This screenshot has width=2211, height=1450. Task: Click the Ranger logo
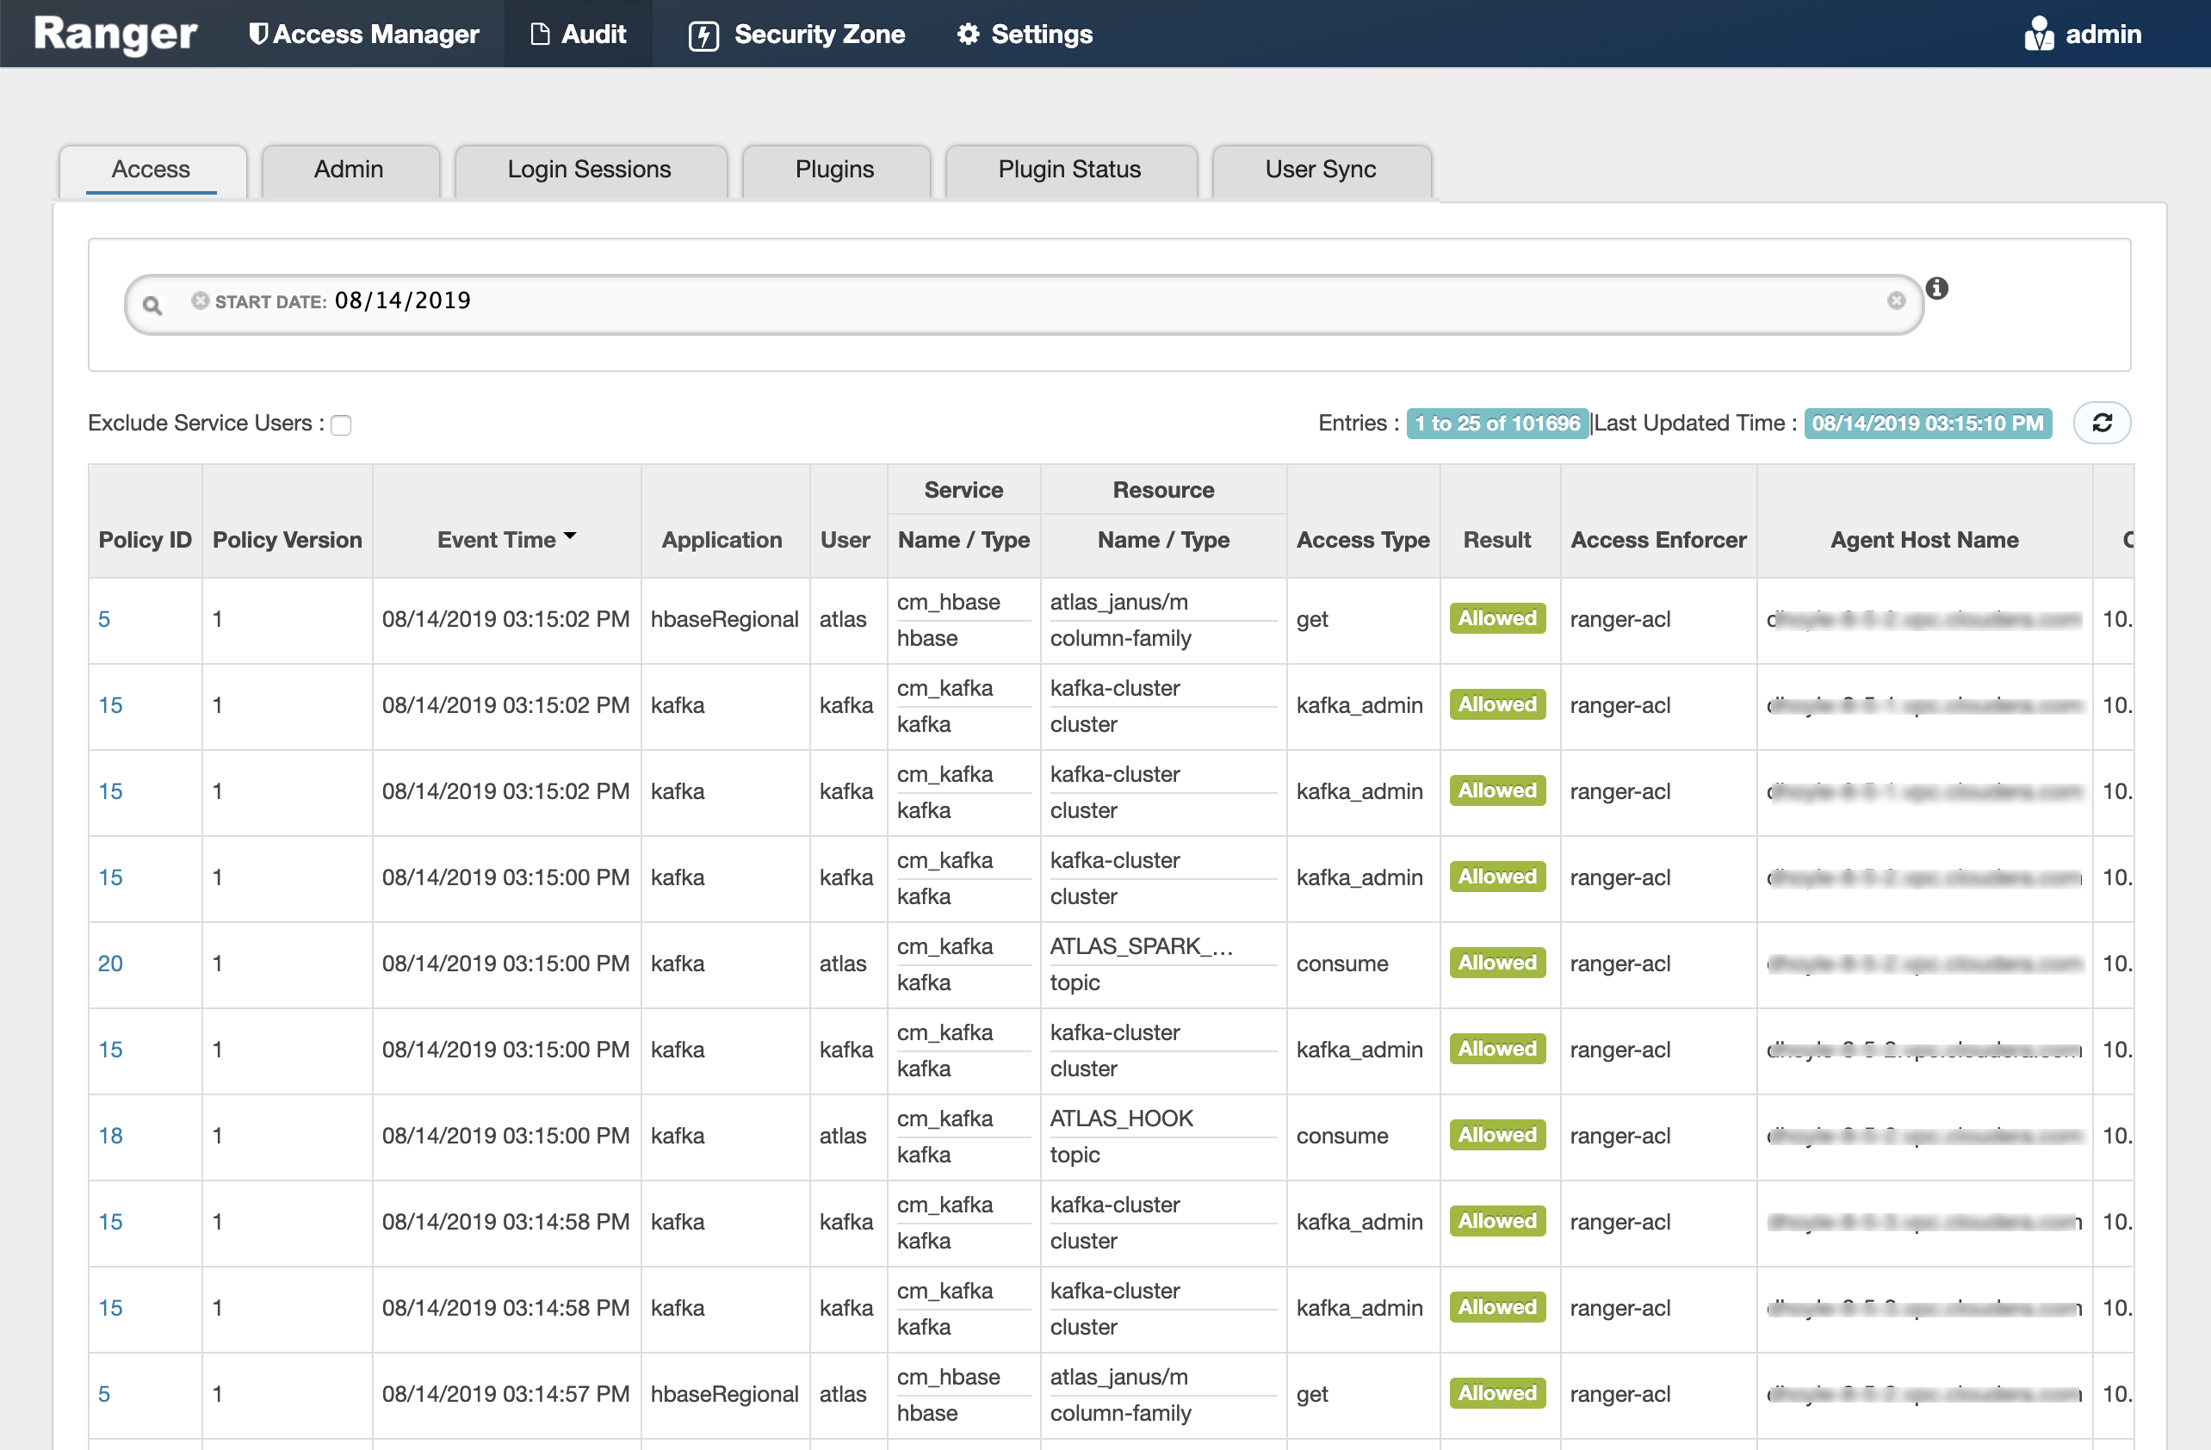[115, 34]
